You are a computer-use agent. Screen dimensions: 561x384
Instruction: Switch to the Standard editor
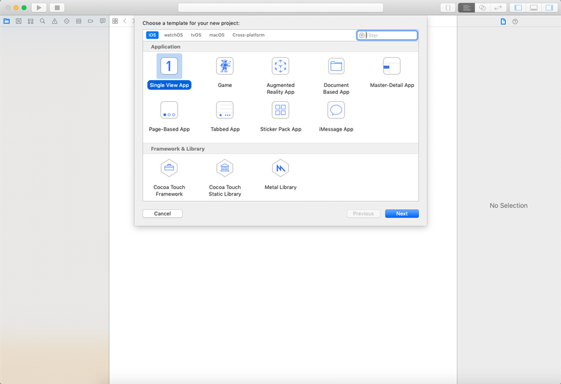point(466,7)
